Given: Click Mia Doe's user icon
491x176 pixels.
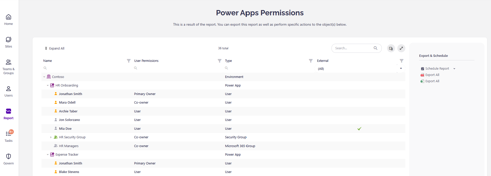Looking at the screenshot, I should [56, 128].
